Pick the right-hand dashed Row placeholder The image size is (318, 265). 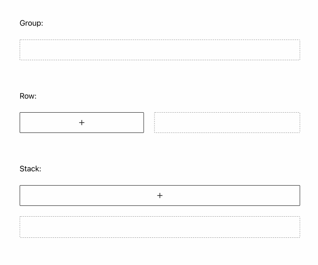[x=227, y=123]
